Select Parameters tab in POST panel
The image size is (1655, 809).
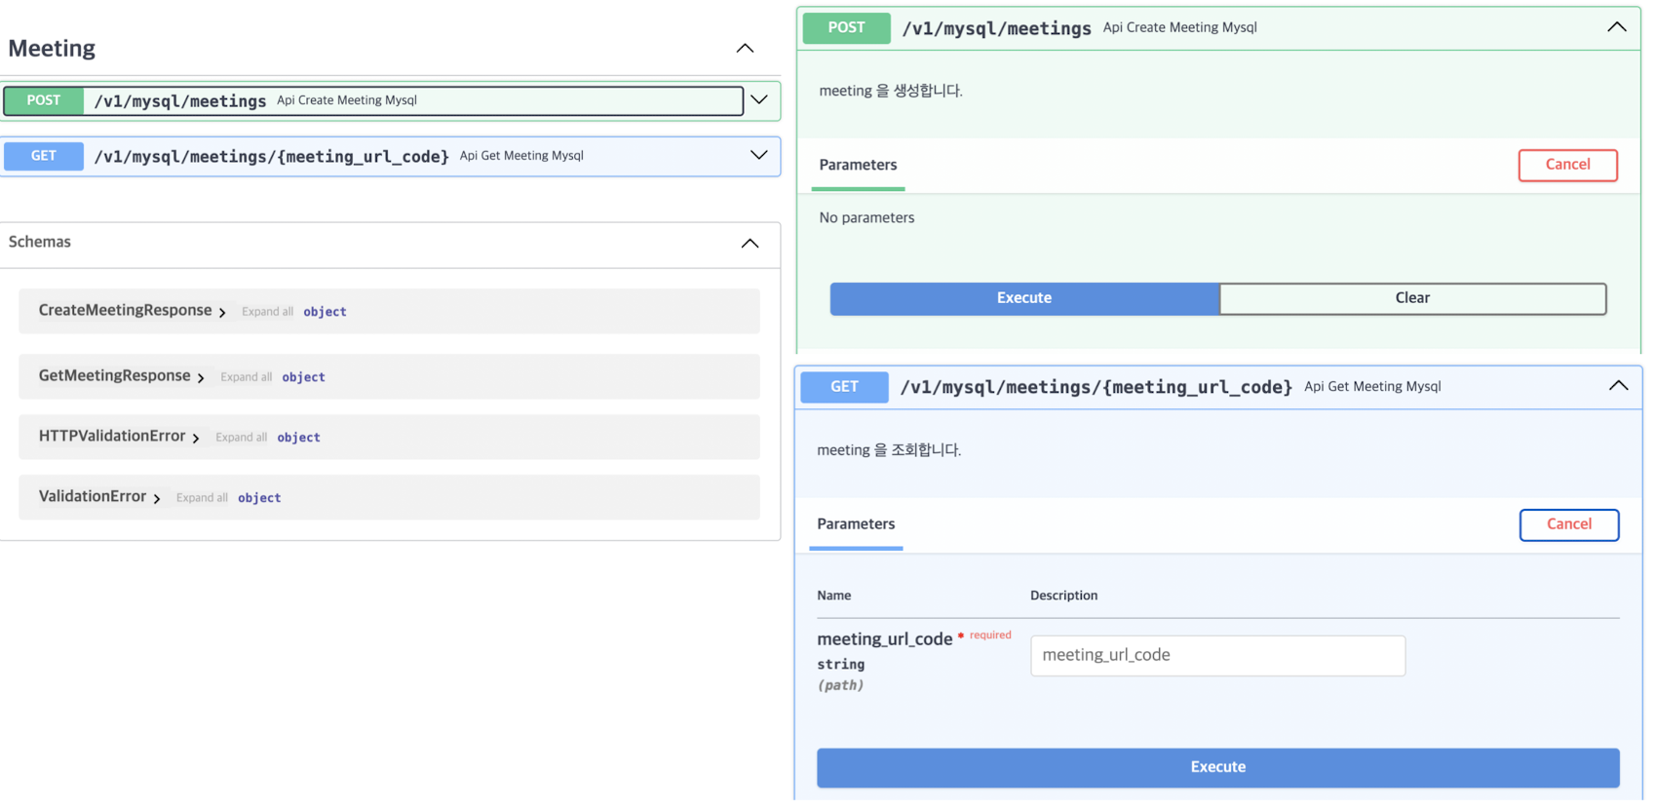[x=858, y=165]
